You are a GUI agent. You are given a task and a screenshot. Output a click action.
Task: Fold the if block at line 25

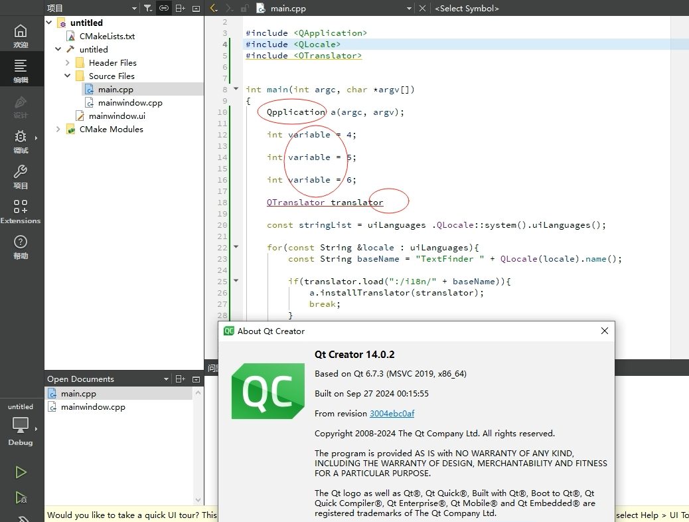tap(236, 280)
